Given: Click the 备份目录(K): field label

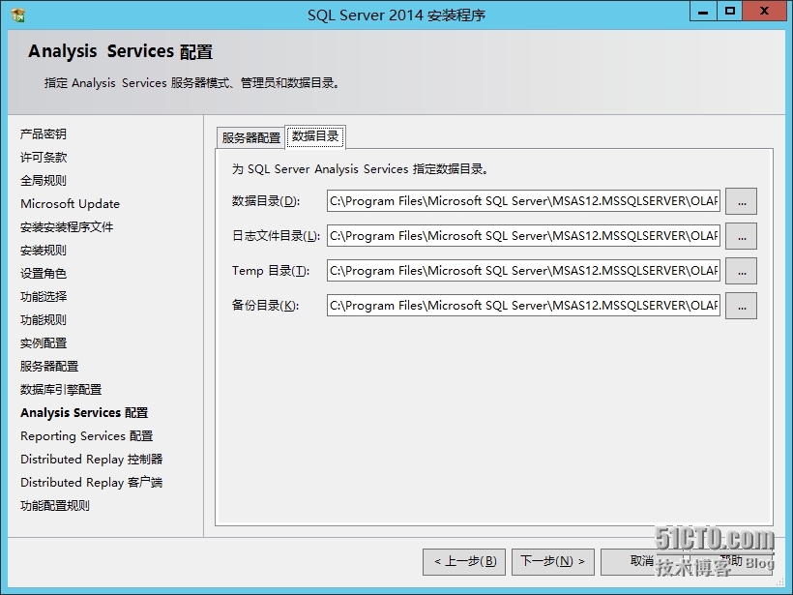Looking at the screenshot, I should [266, 306].
